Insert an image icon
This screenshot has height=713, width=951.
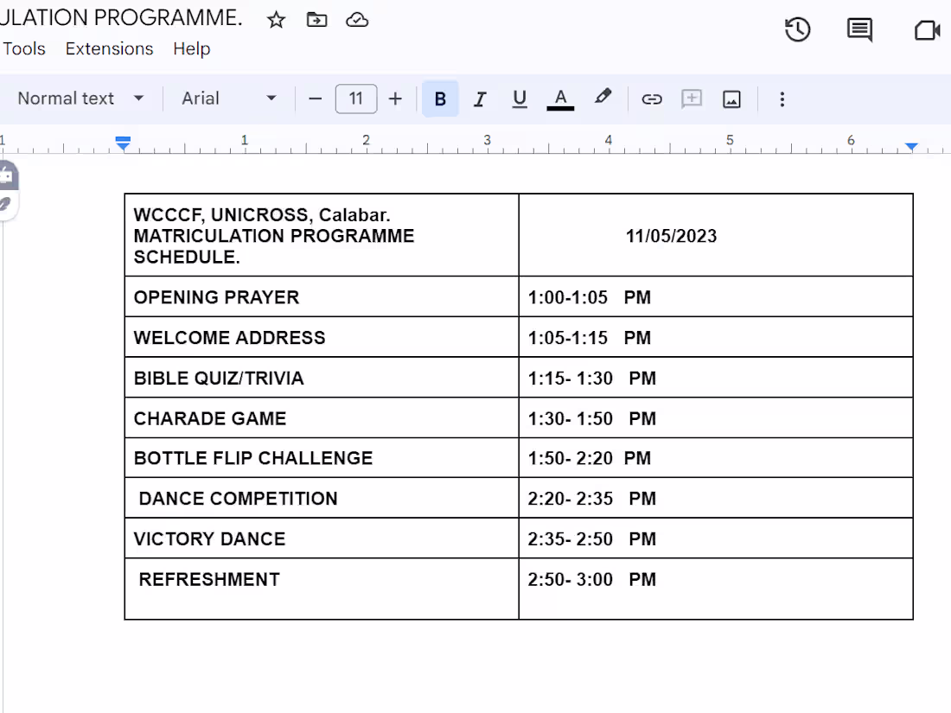click(731, 99)
